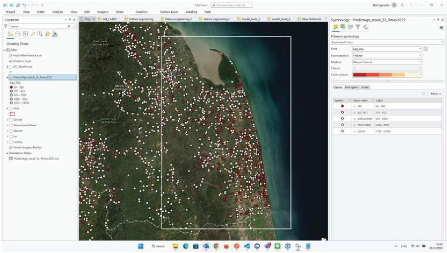This screenshot has height=253, width=447.
Task: Open the Symbology pane hamburger menu
Action: (x=442, y=28)
